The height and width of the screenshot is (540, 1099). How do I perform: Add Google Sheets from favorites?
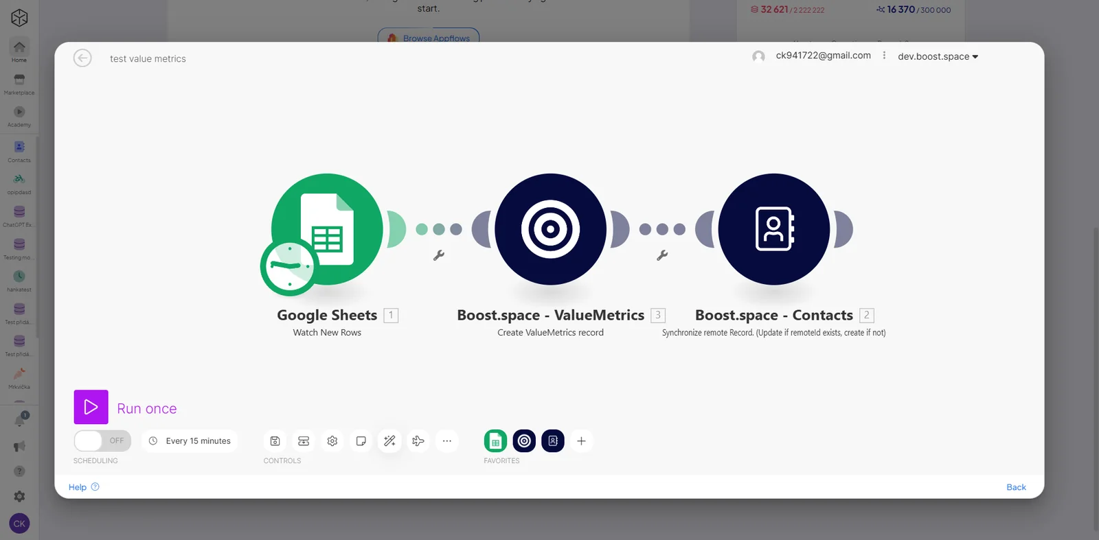point(495,441)
